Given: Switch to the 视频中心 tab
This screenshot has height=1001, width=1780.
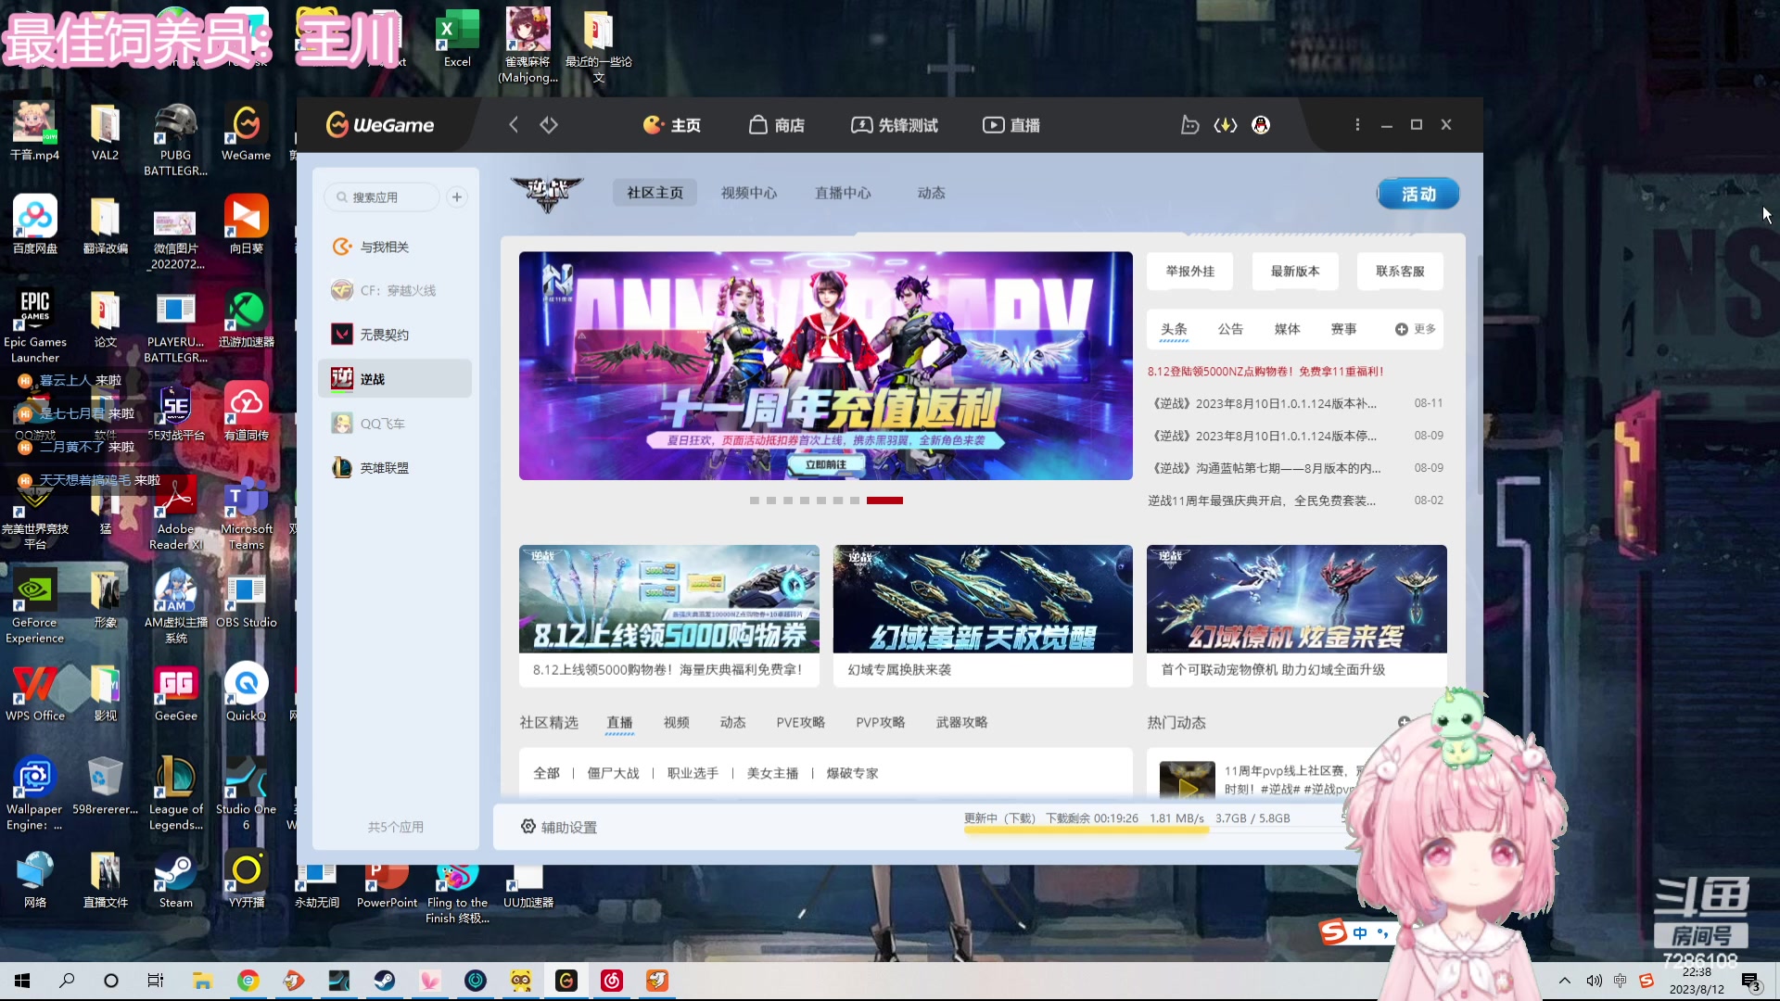Looking at the screenshot, I should click(749, 193).
